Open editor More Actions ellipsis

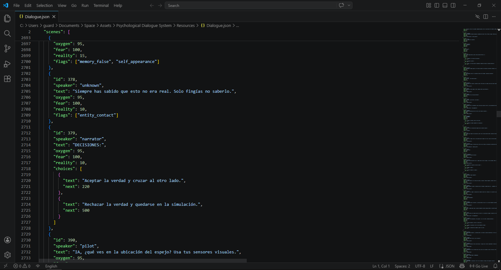coord(494,17)
